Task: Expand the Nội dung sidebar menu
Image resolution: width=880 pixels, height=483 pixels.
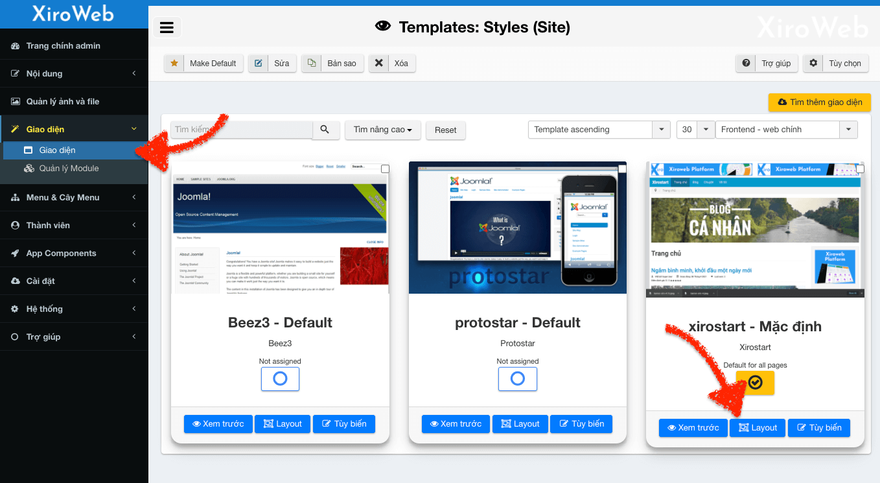Action: tap(74, 74)
